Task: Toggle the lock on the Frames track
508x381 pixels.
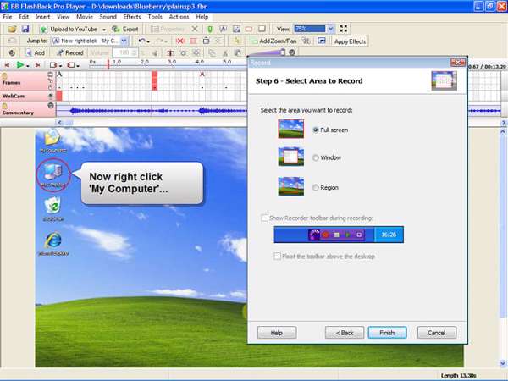Action: tap(4, 76)
